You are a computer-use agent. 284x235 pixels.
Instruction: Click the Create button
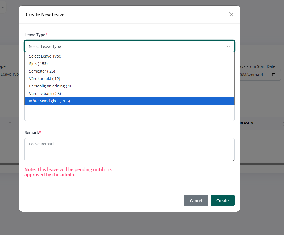click(222, 200)
